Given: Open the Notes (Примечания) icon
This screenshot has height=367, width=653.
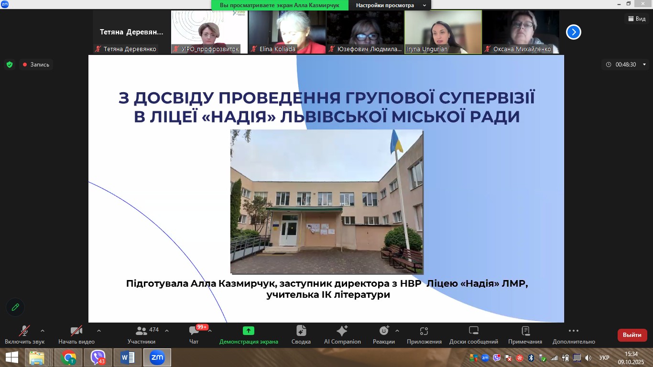Looking at the screenshot, I should pos(525,331).
